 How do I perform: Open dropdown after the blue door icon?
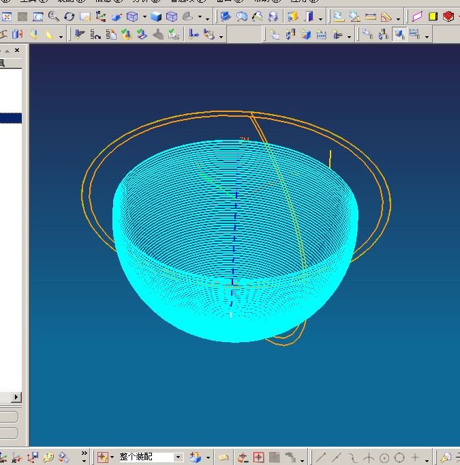click(x=320, y=19)
